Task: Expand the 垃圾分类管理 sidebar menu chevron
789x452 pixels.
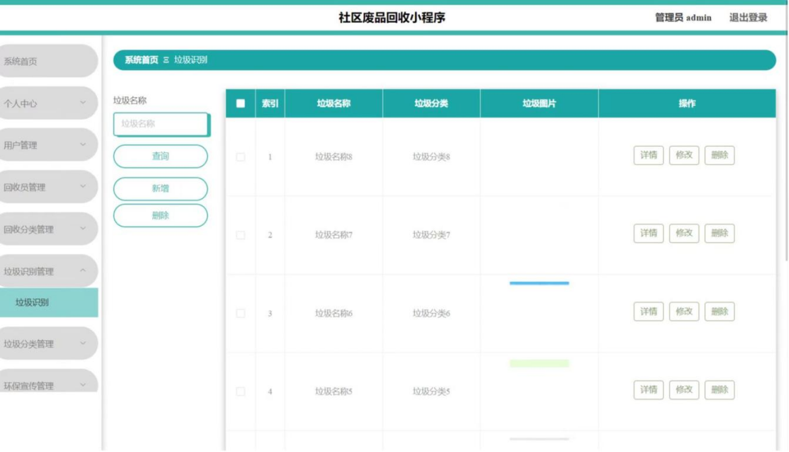Action: [x=83, y=344]
